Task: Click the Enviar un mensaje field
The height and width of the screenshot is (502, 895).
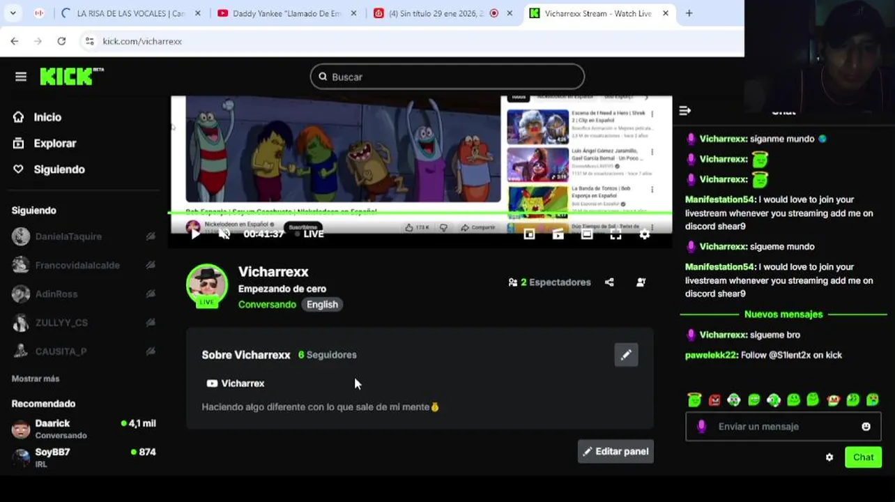Action: [783, 427]
